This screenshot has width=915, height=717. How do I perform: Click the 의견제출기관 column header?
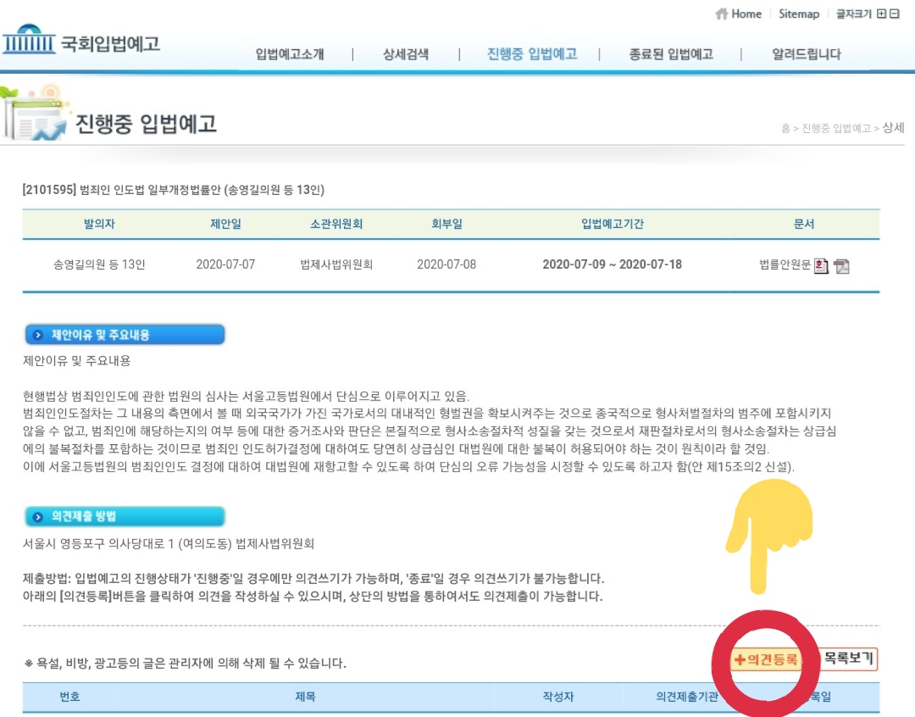[687, 697]
